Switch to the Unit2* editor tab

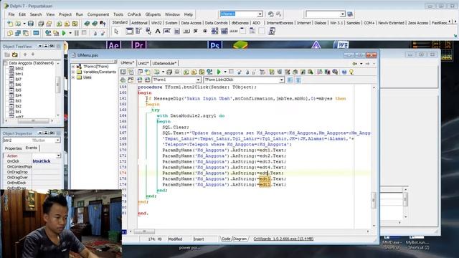[x=143, y=63]
